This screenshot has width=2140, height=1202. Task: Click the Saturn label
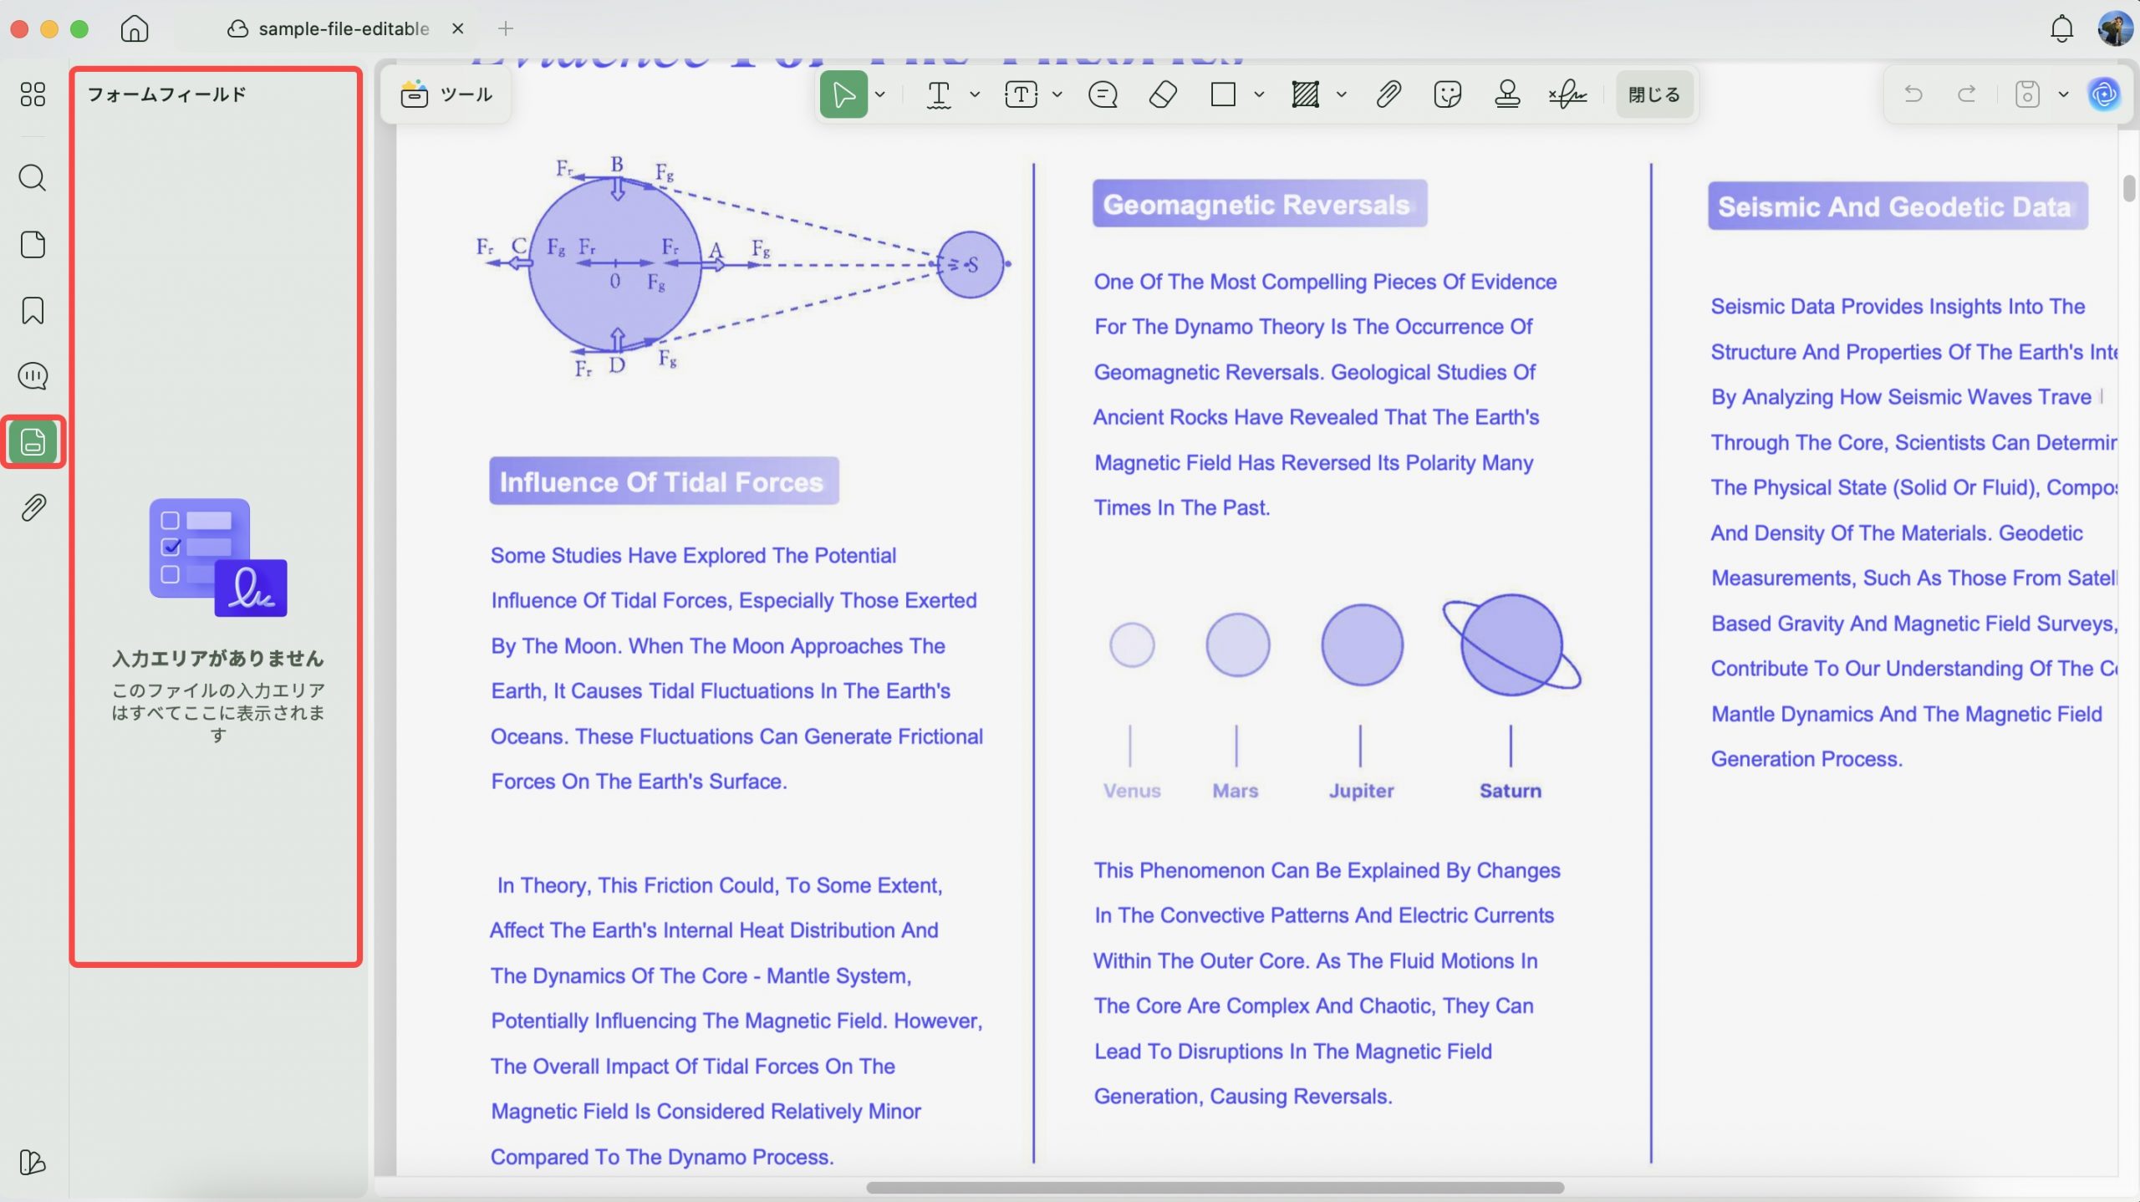click(1510, 791)
